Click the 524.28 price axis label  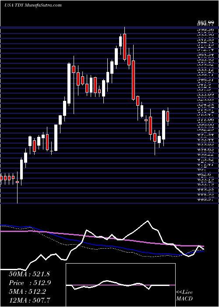coord(205,105)
